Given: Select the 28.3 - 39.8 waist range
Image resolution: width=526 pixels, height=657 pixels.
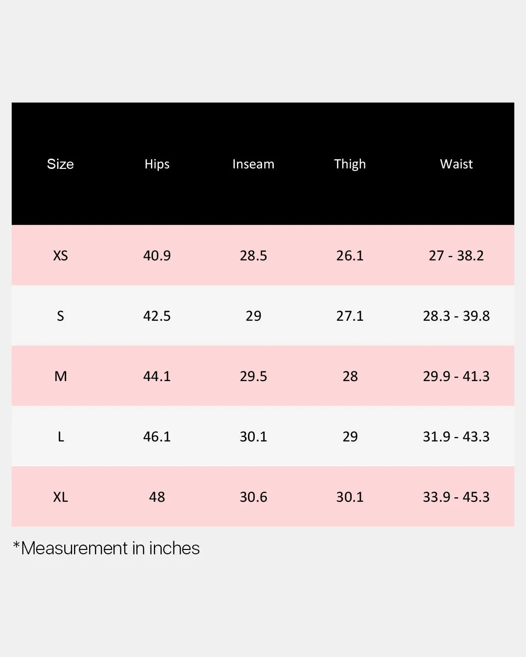Looking at the screenshot, I should tap(456, 316).
